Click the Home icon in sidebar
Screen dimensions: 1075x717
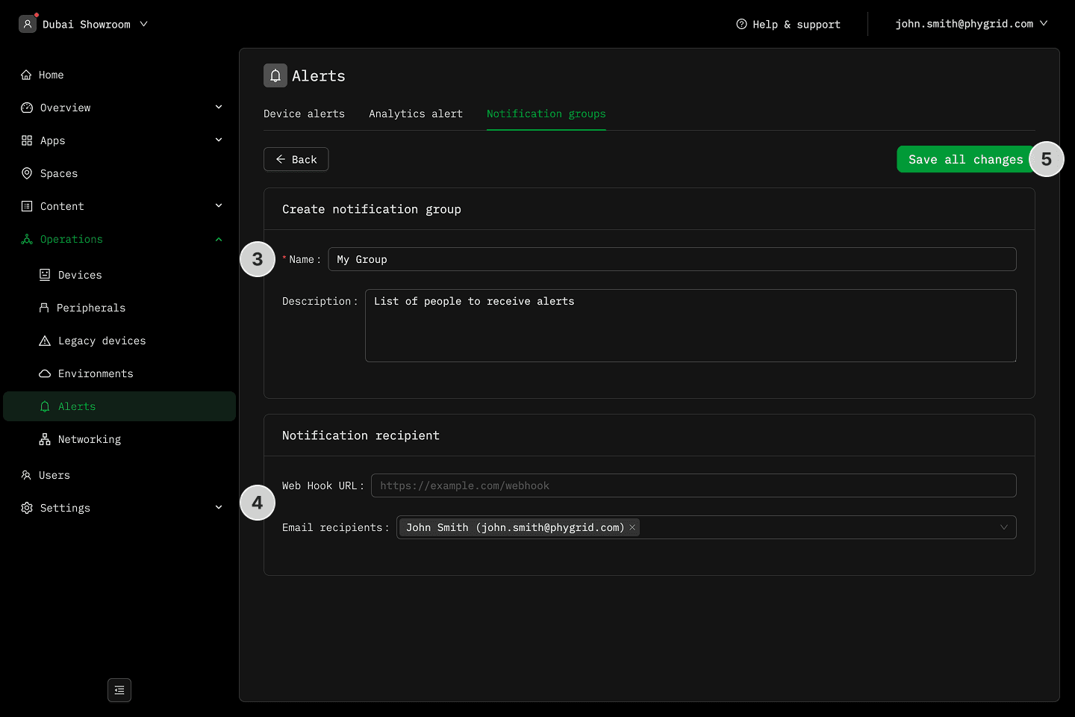click(x=26, y=75)
